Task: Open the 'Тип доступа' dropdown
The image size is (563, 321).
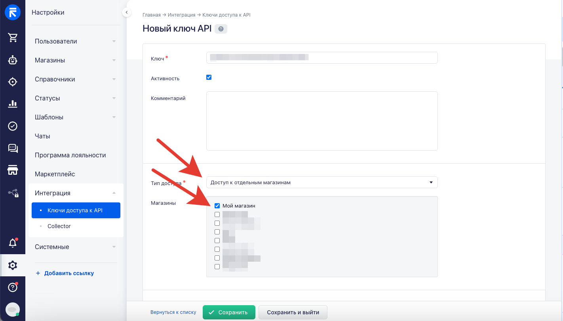Action: pos(321,182)
